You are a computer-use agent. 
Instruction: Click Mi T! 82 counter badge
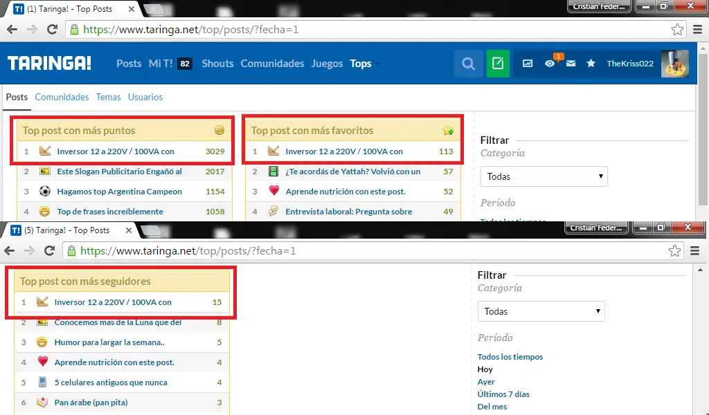185,64
